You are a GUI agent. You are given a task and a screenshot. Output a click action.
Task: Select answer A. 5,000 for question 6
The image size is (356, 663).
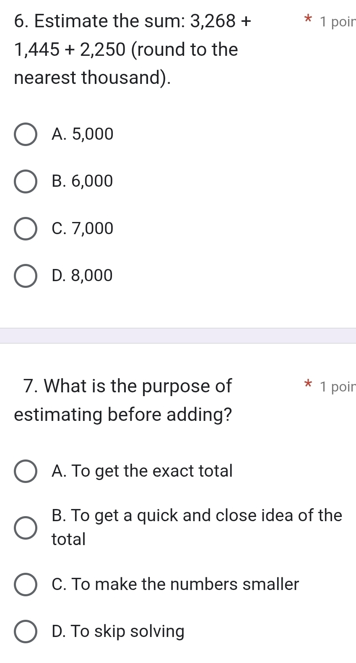pos(25,134)
